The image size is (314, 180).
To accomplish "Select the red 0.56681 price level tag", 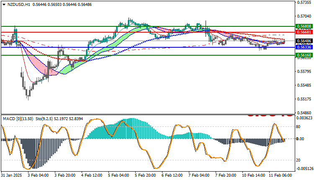I will click(x=304, y=32).
